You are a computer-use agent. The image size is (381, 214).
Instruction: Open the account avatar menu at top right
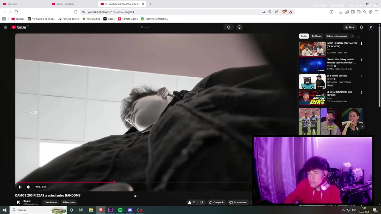[371, 27]
